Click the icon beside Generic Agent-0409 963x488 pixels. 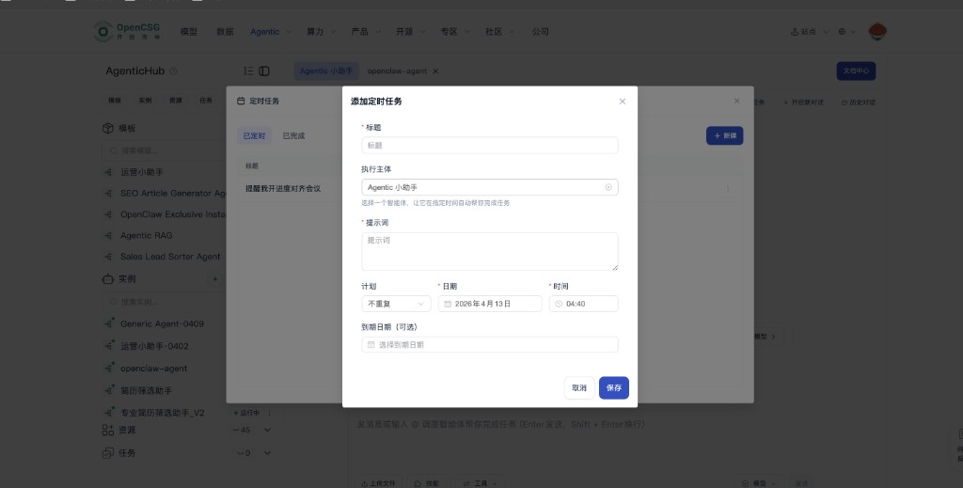[x=109, y=323]
